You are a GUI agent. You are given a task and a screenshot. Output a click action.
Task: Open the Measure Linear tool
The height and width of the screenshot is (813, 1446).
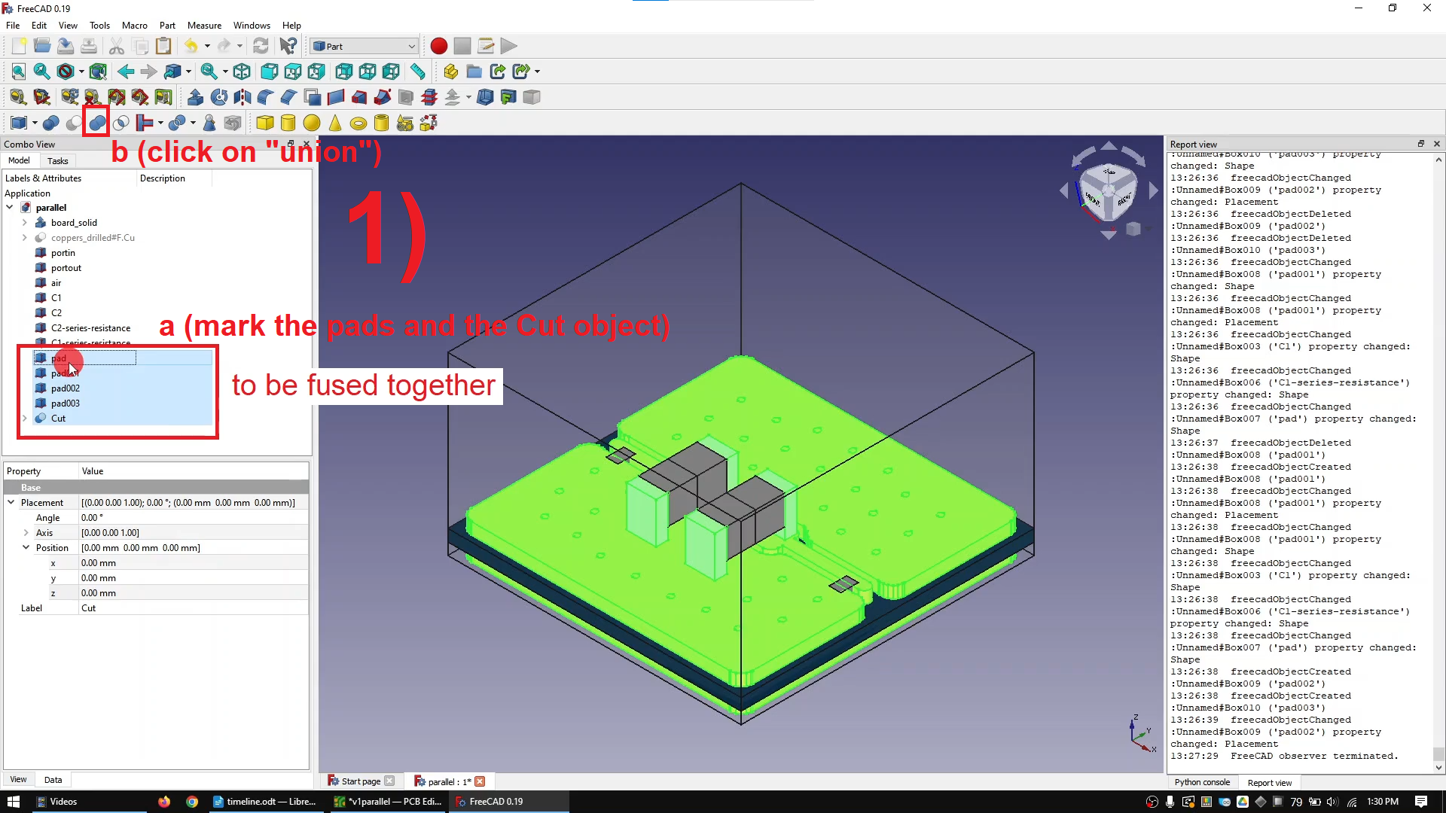pos(418,72)
